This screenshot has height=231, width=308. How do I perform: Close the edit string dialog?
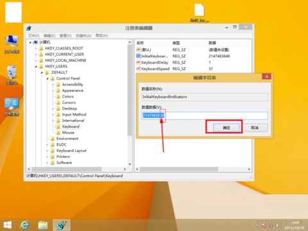(x=267, y=76)
